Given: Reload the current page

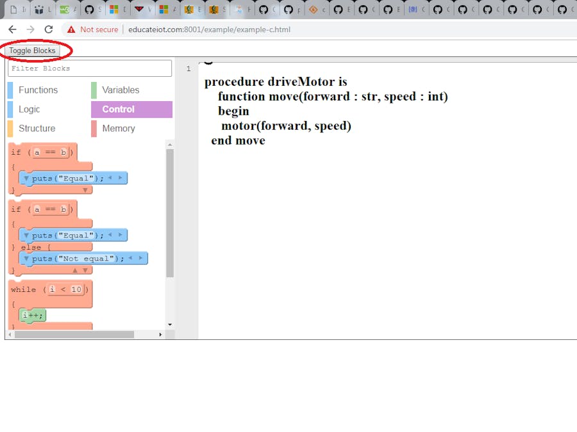Looking at the screenshot, I should pos(49,29).
